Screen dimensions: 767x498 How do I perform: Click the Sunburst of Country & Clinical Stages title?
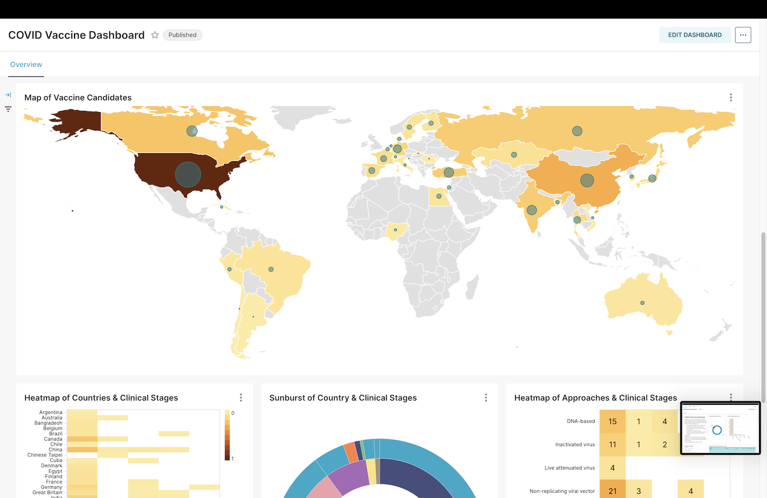(343, 398)
